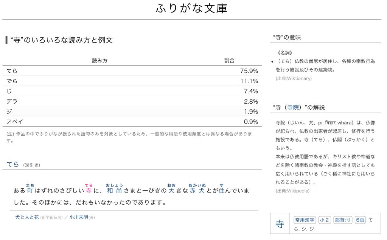The width and height of the screenshot is (387, 240).
Task: Visit author 小川未明's page
Action: pyautogui.click(x=79, y=217)
